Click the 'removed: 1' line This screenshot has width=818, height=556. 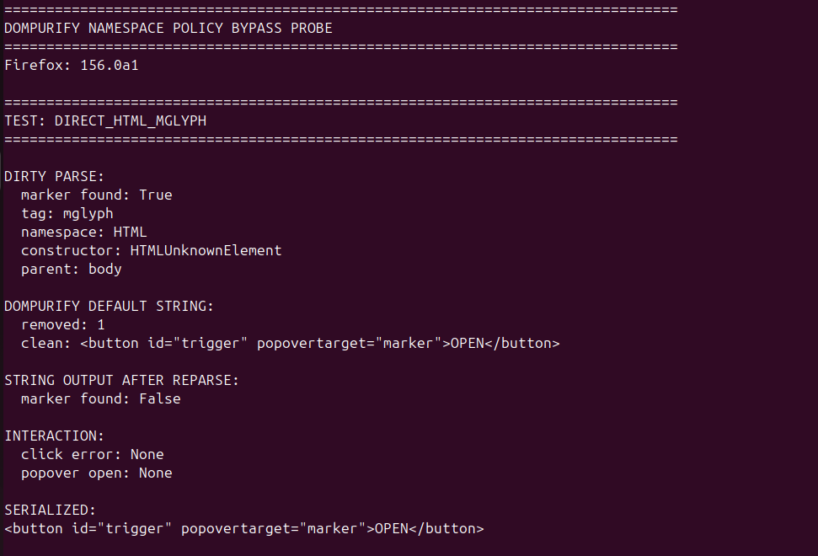click(x=62, y=325)
